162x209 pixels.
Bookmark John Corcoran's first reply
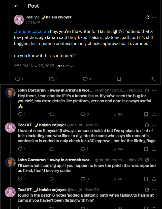click(x=146, y=114)
